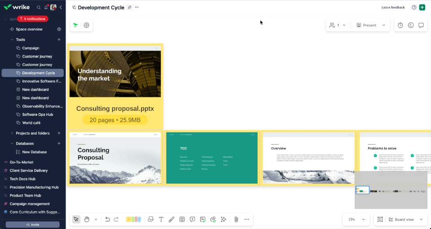Select the hand pan tool
Image resolution: width=431 pixels, height=229 pixels.
[87, 220]
